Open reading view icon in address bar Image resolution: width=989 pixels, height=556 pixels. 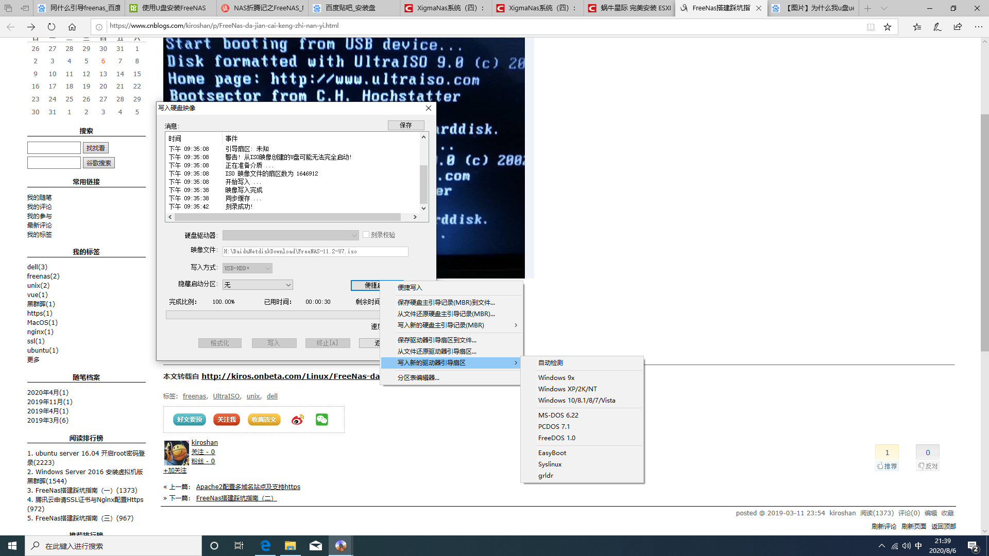[x=871, y=27]
